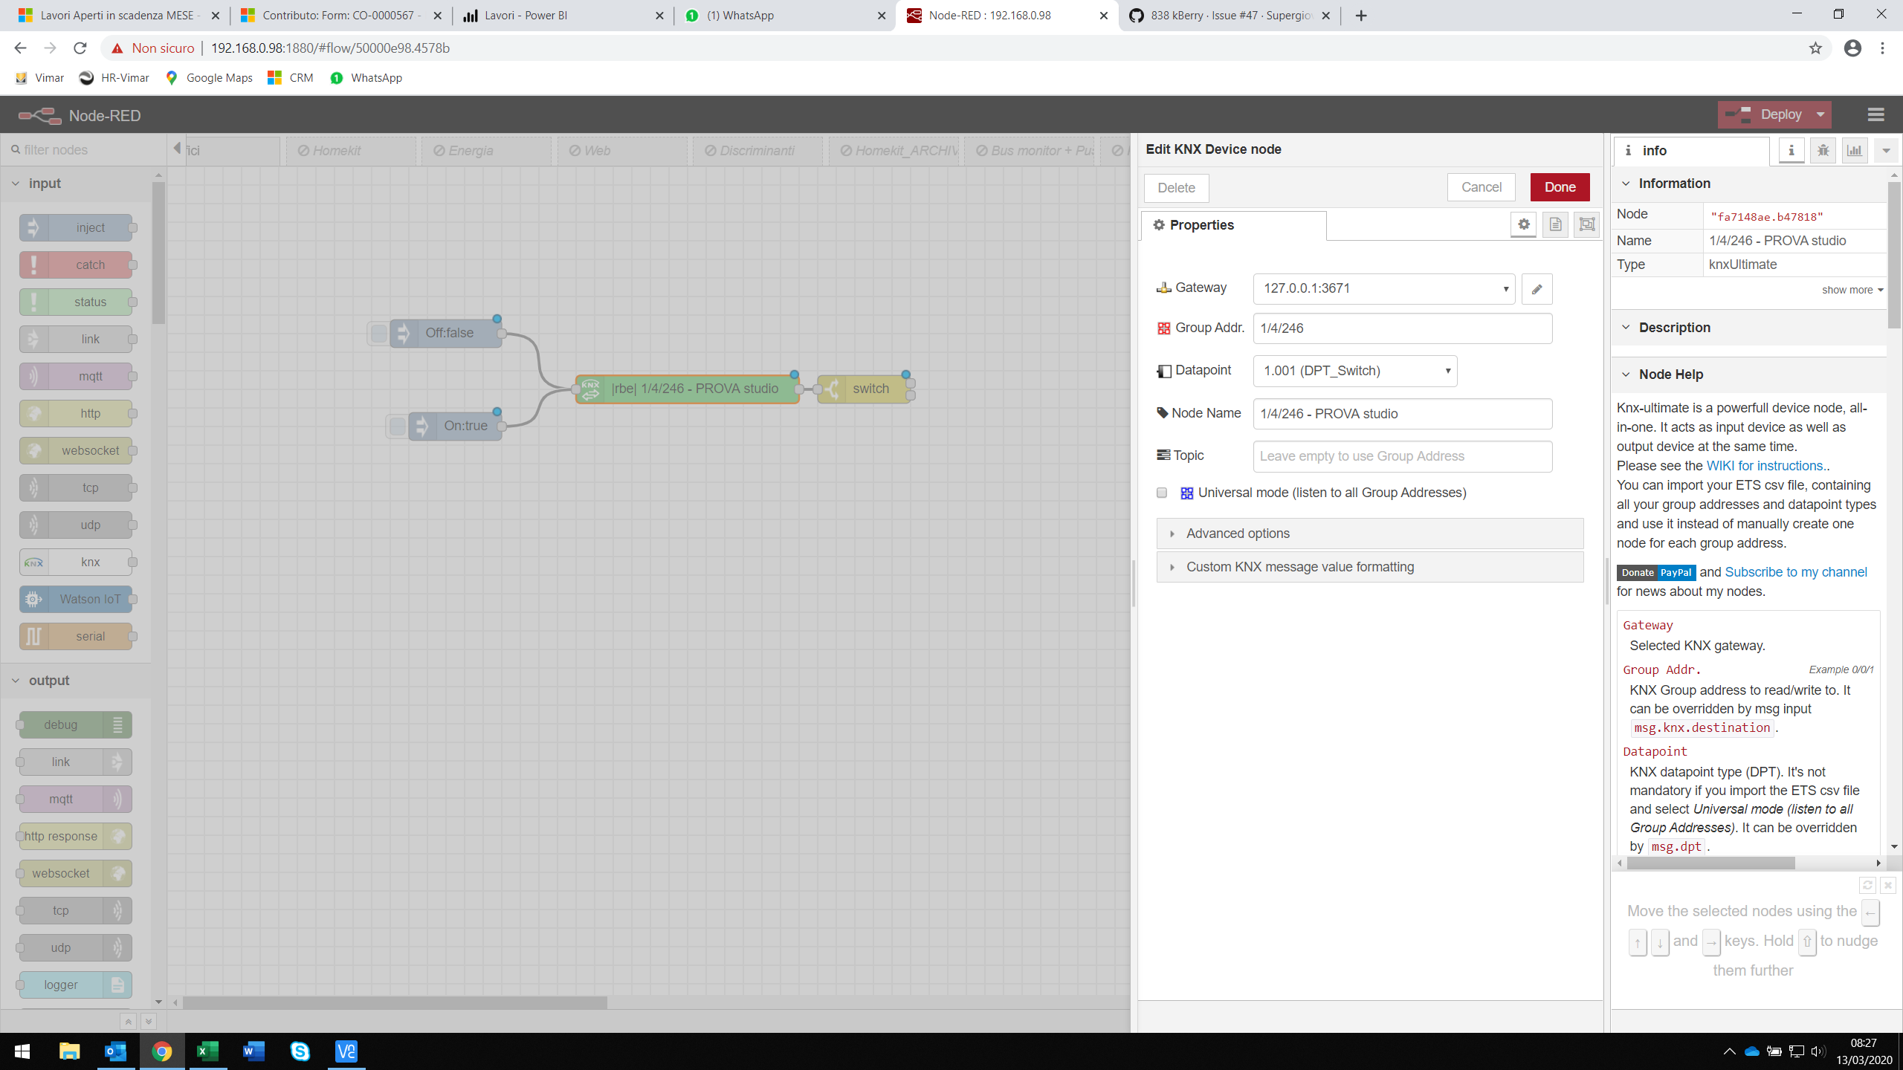Select the info sidebar icon button
The width and height of the screenshot is (1903, 1070).
pos(1791,151)
